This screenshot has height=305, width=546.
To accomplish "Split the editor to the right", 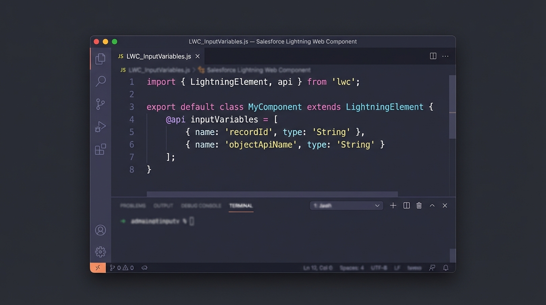I will [x=433, y=56].
